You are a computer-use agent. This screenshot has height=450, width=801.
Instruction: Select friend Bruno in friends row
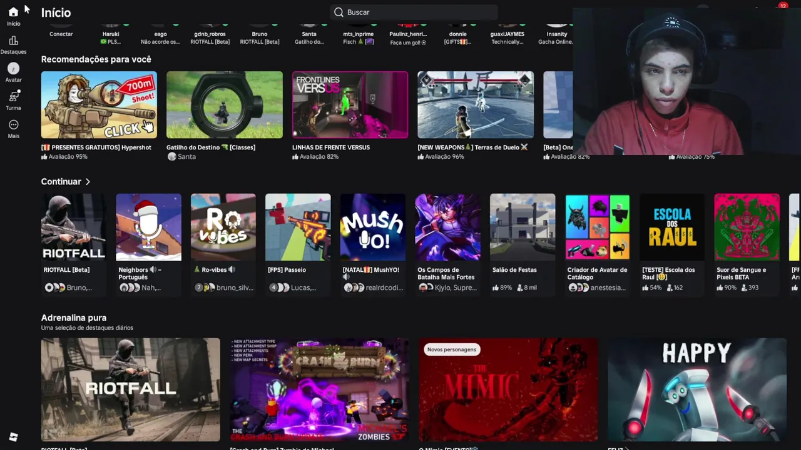[x=260, y=34]
